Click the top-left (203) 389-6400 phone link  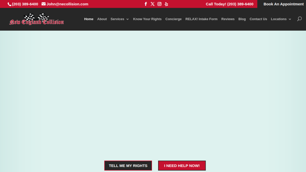point(25,4)
